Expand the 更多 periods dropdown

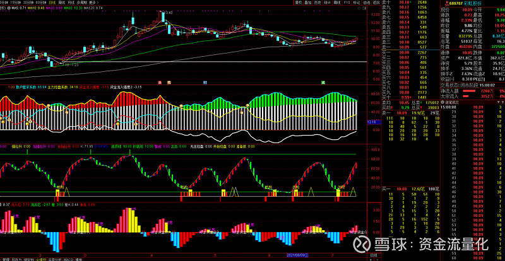pyautogui.click(x=93, y=3)
